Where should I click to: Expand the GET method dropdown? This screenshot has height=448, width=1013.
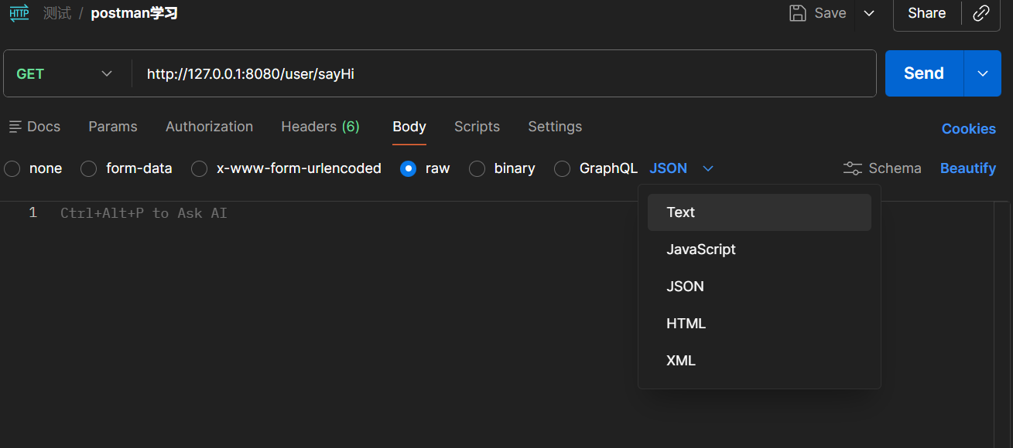point(107,74)
